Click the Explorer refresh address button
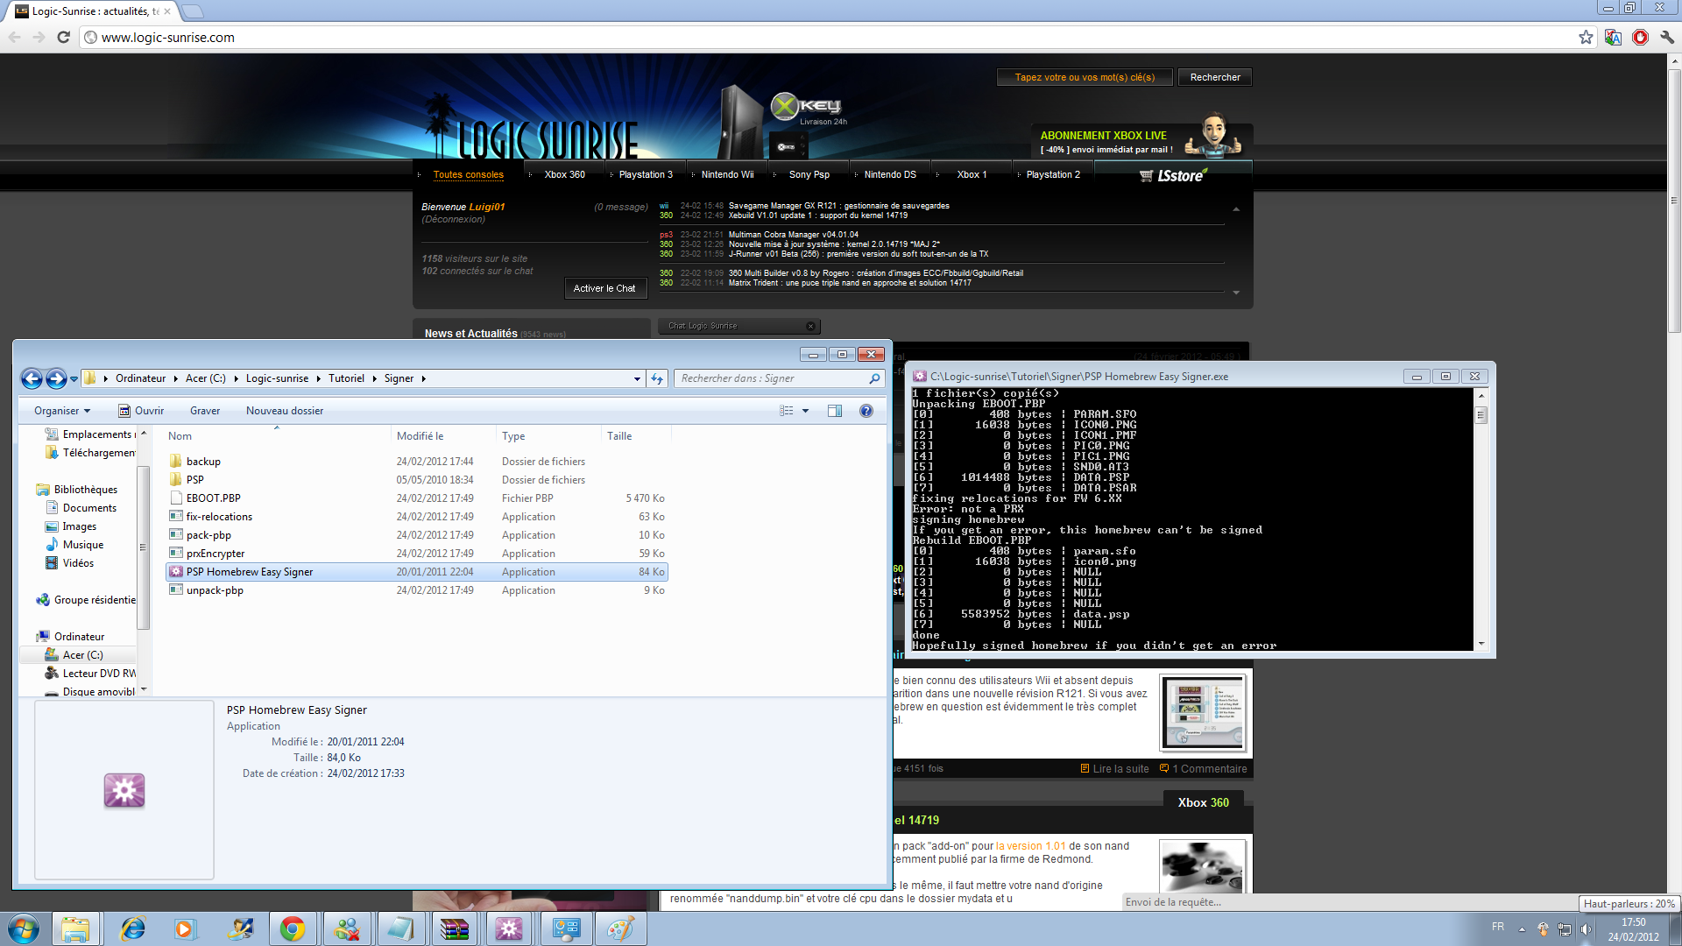1682x946 pixels. pos(657,378)
